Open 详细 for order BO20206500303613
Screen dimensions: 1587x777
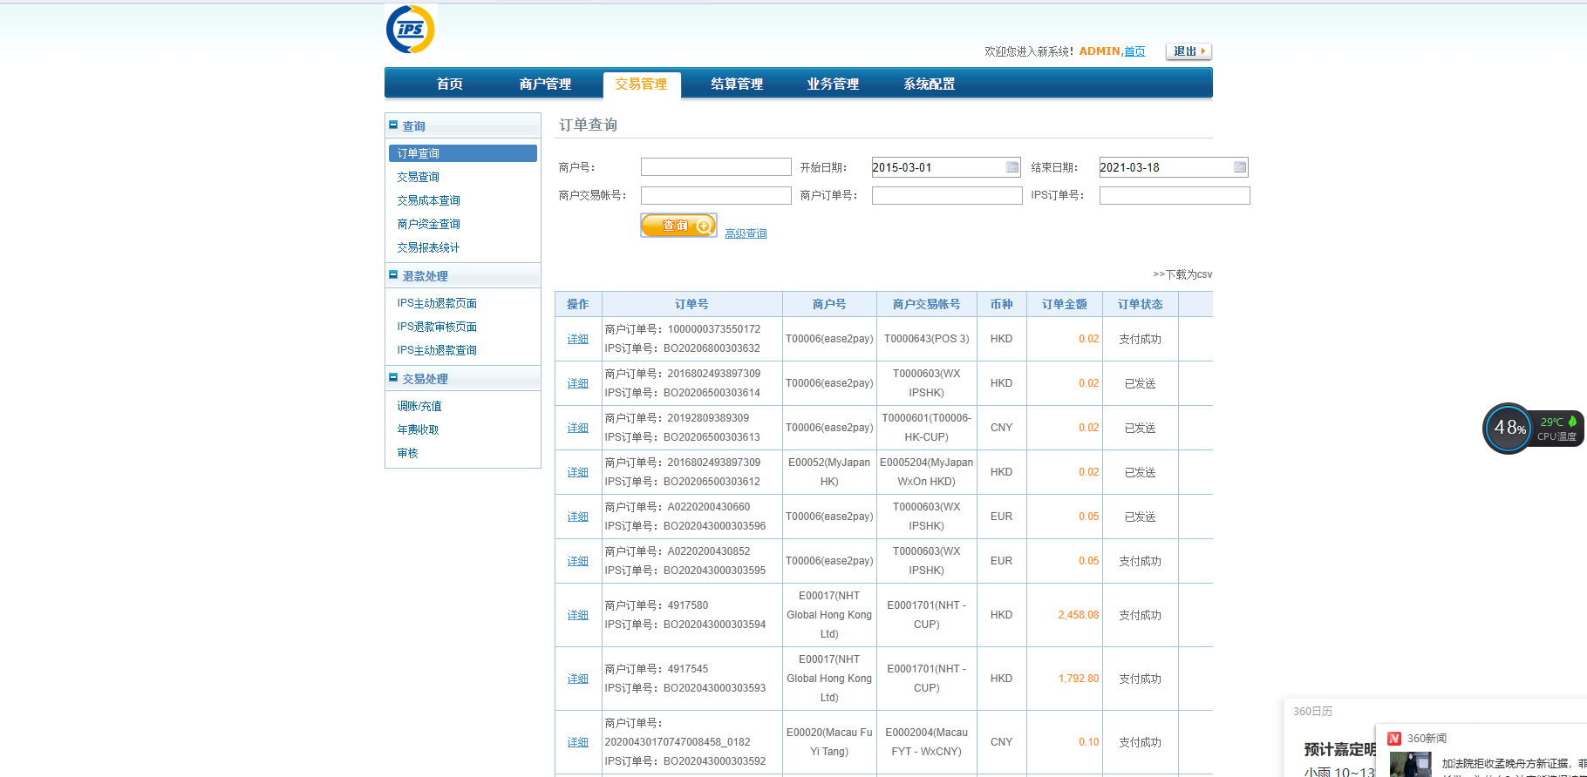pos(578,428)
